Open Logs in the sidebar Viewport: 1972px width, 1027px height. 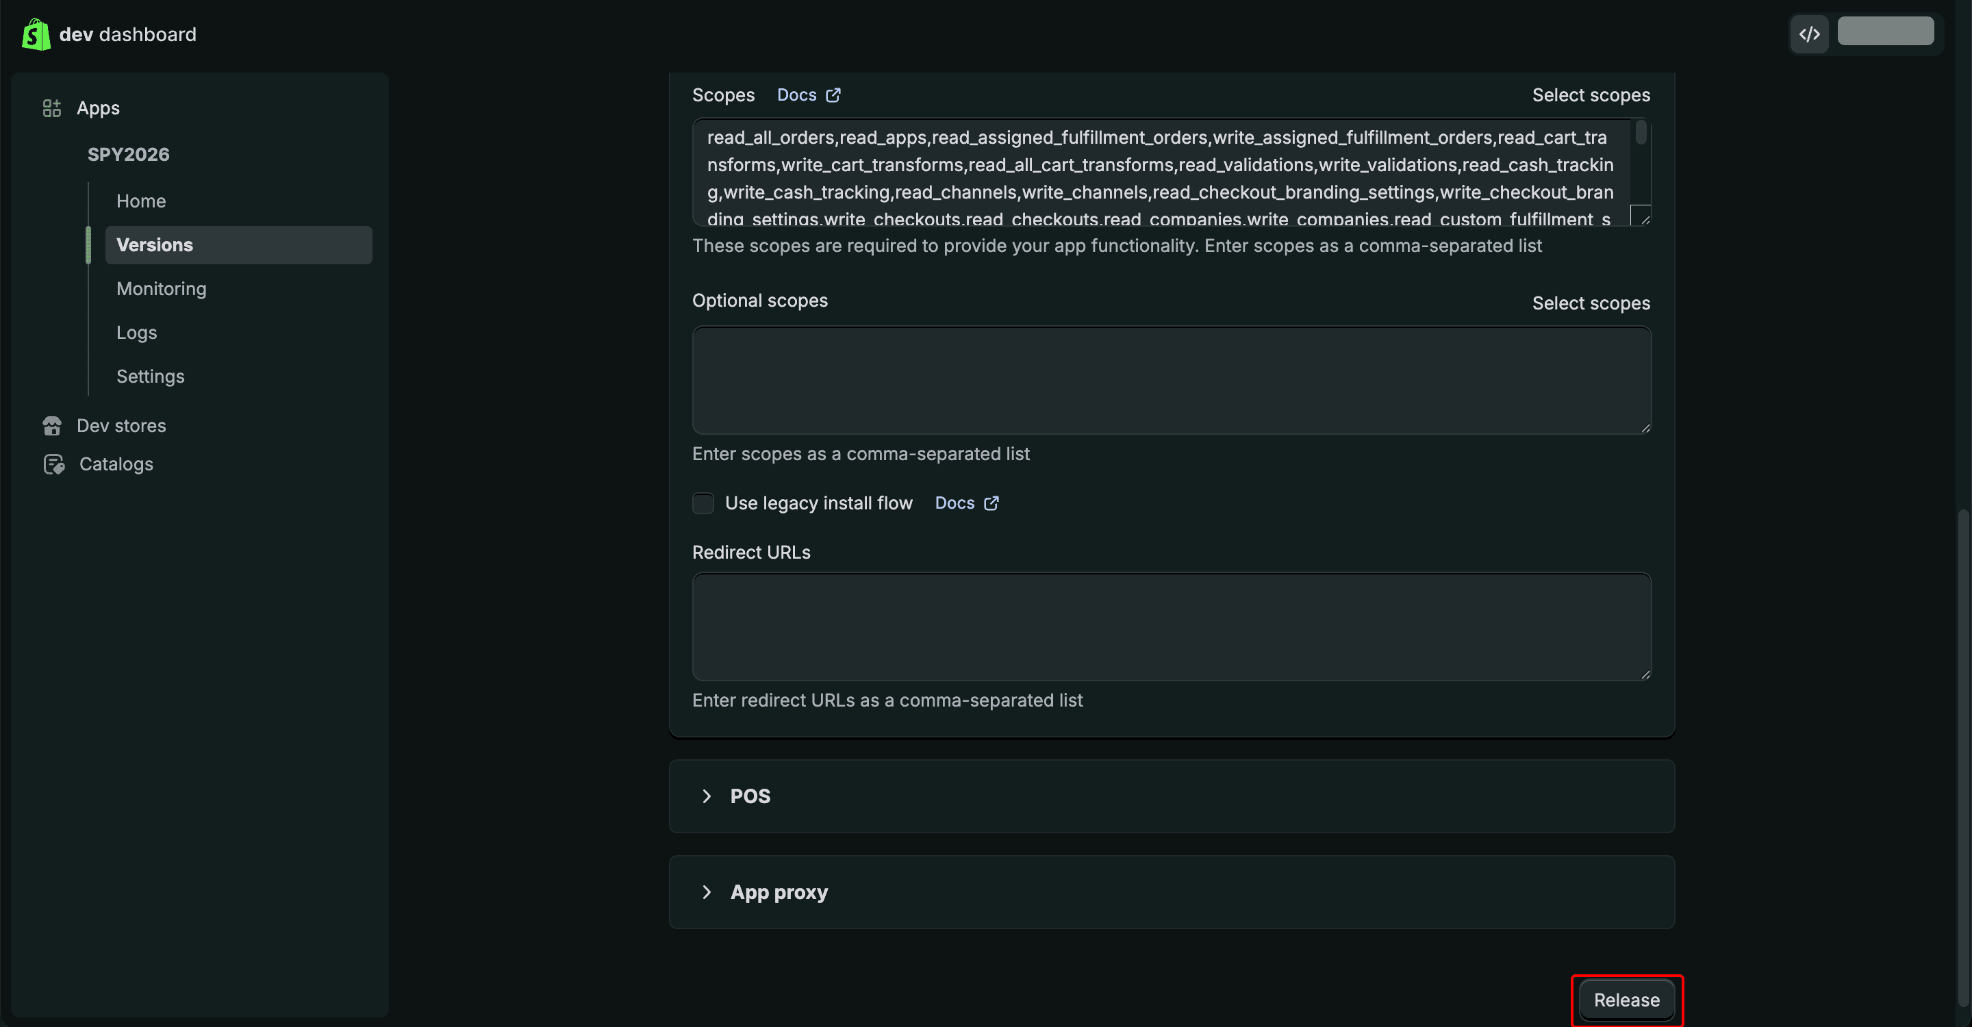click(136, 332)
